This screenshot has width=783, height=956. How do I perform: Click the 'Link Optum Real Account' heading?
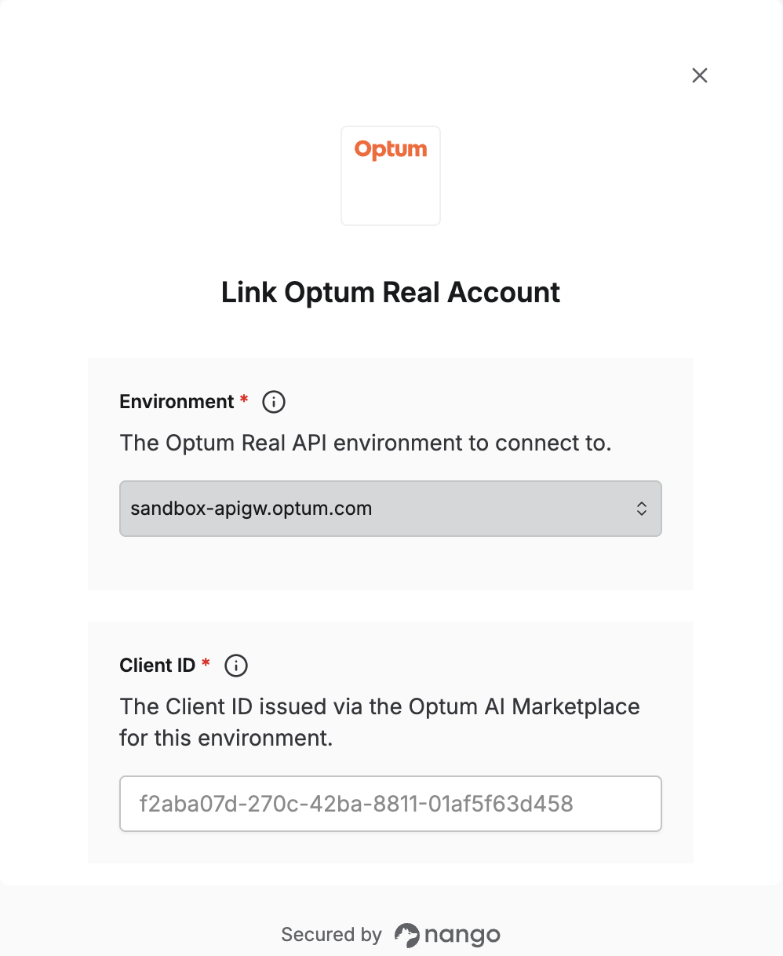click(391, 293)
